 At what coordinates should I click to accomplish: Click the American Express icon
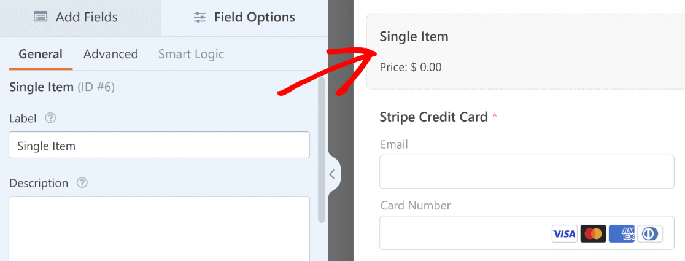coord(622,234)
